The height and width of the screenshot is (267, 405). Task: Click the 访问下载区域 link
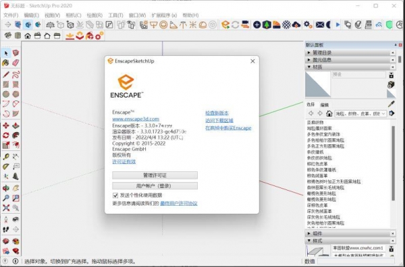[219, 121]
